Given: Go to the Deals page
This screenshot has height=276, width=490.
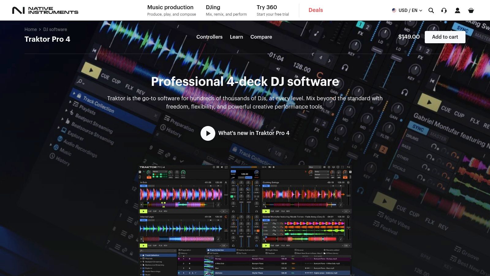Looking at the screenshot, I should [x=316, y=10].
